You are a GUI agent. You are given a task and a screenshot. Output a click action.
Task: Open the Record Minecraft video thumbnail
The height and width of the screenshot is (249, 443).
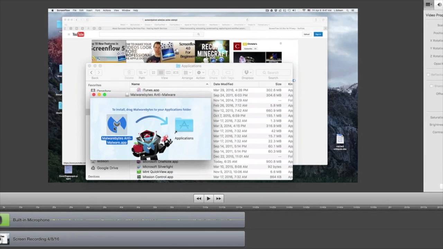pyautogui.click(x=212, y=51)
